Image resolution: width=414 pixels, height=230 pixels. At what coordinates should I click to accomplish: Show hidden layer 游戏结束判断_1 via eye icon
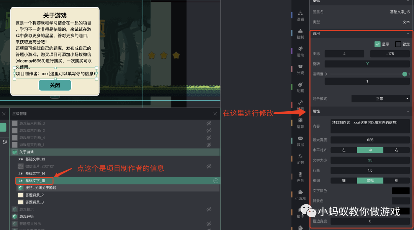tap(209, 145)
